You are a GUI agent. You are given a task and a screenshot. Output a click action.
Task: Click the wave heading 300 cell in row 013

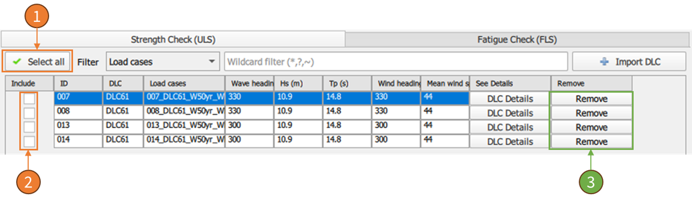click(249, 127)
